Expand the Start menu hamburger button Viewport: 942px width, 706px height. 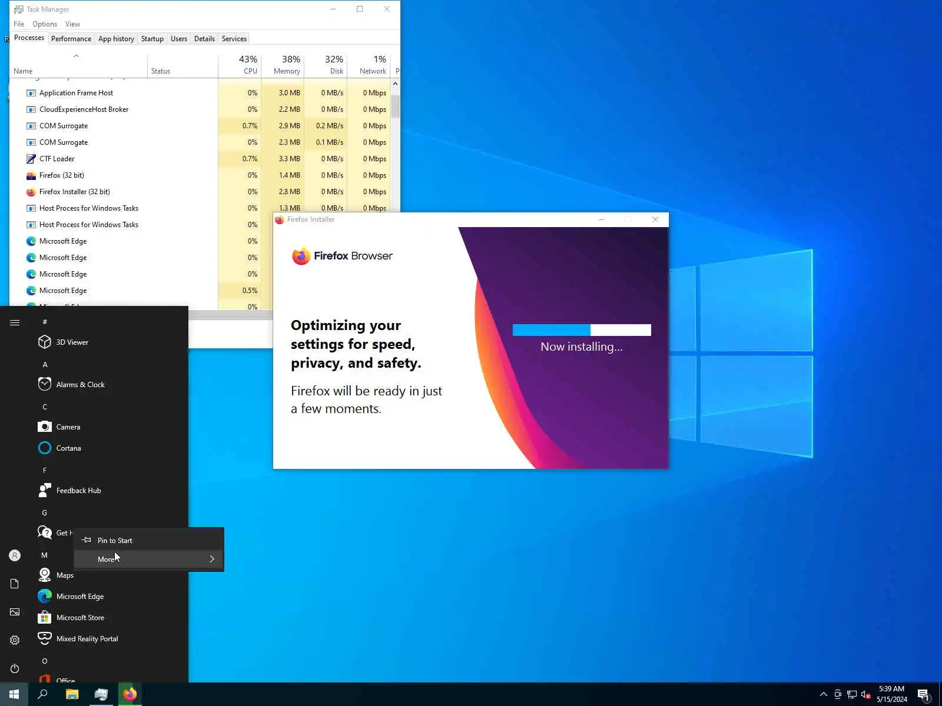15,322
